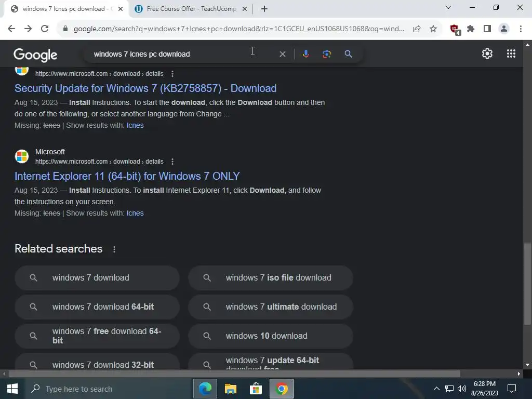Open Related searches options menu
The width and height of the screenshot is (532, 399).
click(x=114, y=249)
